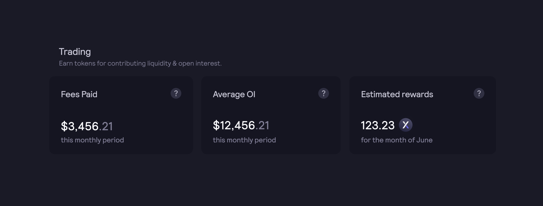Image resolution: width=543 pixels, height=206 pixels.
Task: Click the Estimated rewards card title
Action: 397,94
